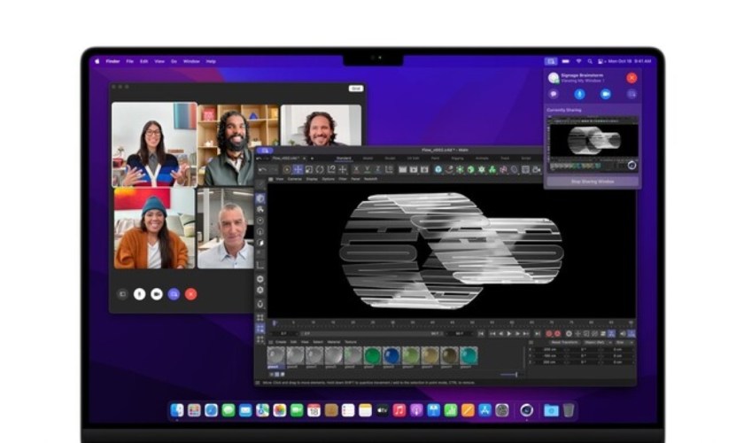Open Spotlight search in menu bar
This screenshot has width=744, height=443.
(x=590, y=61)
